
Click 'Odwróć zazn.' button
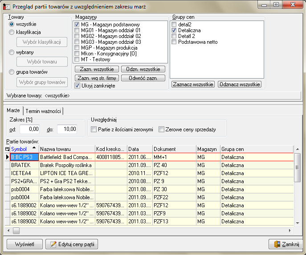point(143,78)
